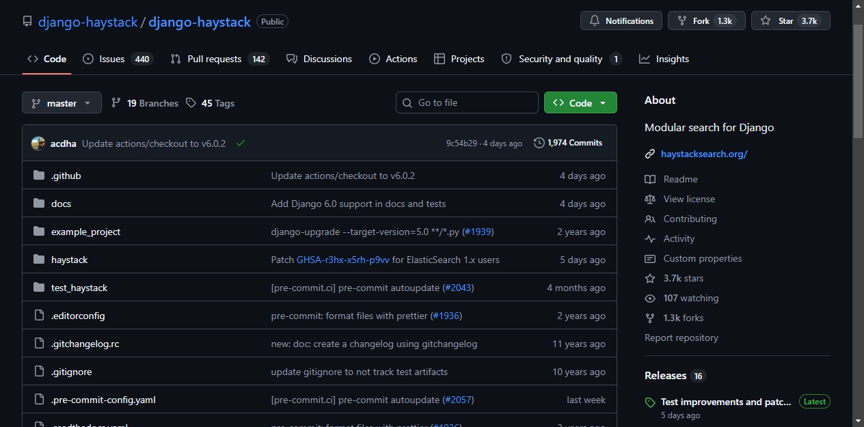The height and width of the screenshot is (427, 864).
Task: Open the #1936 link in .editorconfig row
Action: (x=446, y=316)
